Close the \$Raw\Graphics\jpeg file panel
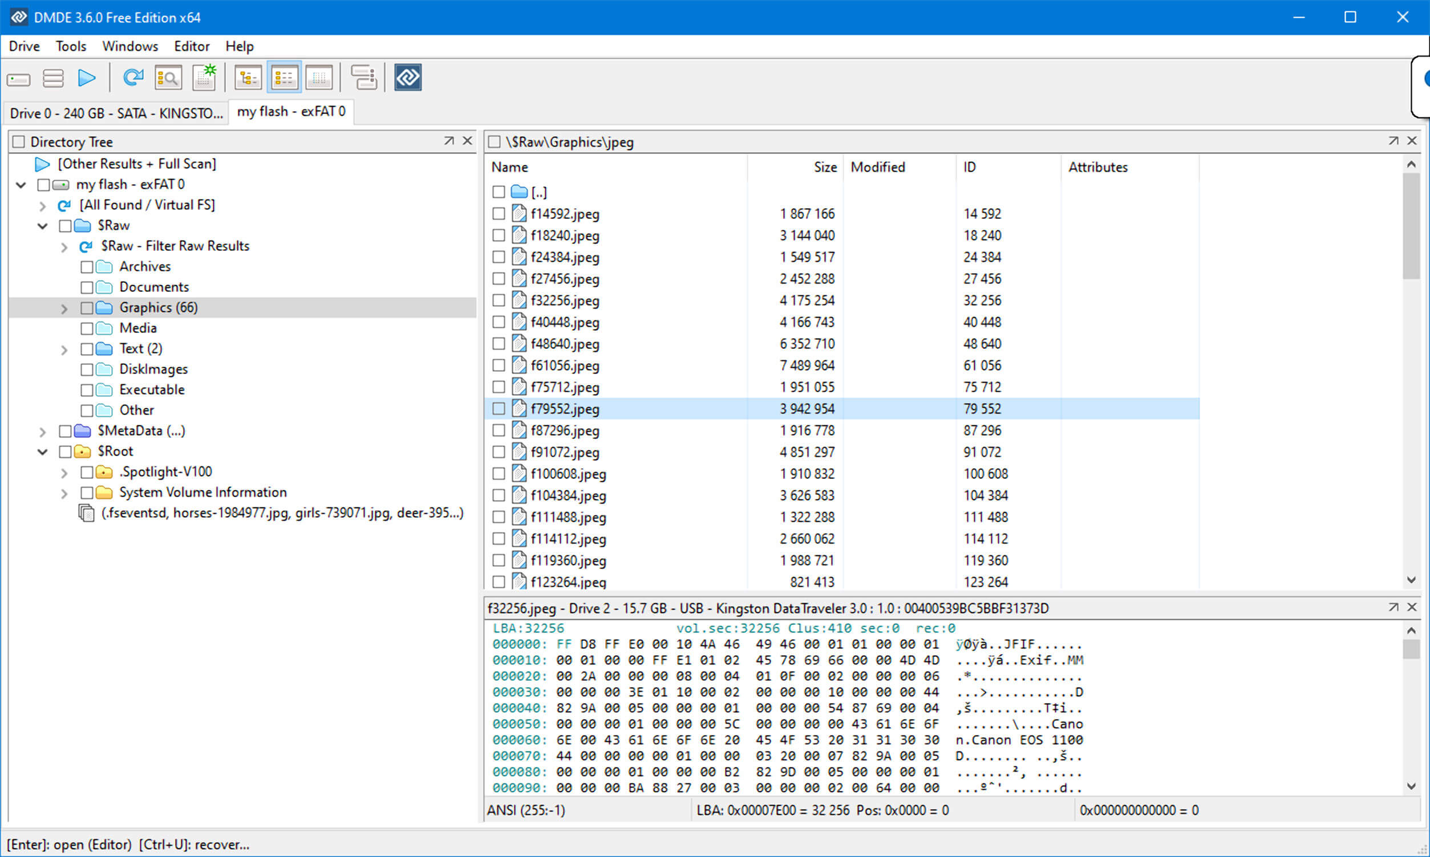The image size is (1430, 857). tap(1412, 141)
